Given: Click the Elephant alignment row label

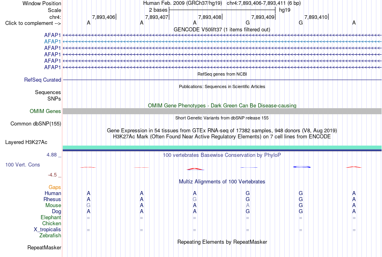Looking at the screenshot, I should click(51, 218).
